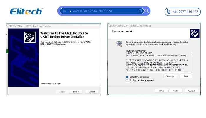Image resolution: width=206 pixels, height=118 pixels.
Task: Click Cancel in License Agreement window
Action: (x=191, y=91)
